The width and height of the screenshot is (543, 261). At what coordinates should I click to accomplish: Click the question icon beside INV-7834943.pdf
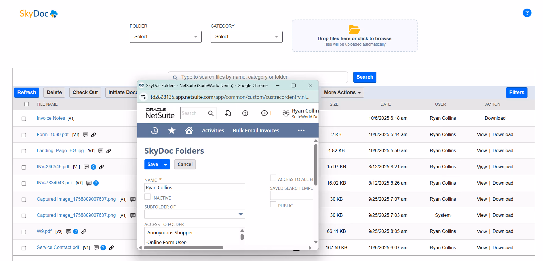point(96,183)
